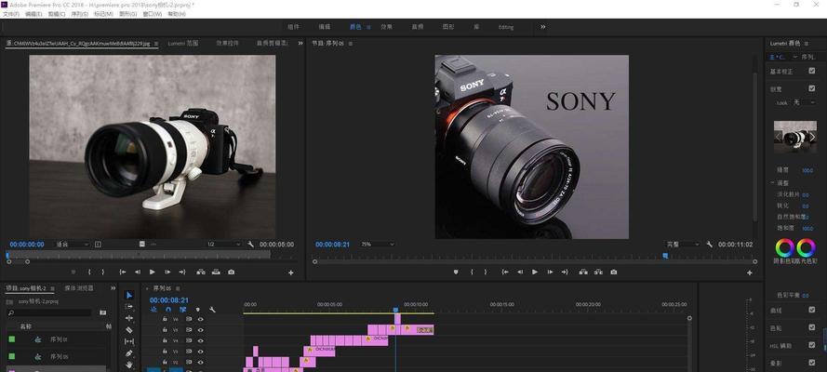Toggle visibility eye of top video track
Viewport: 827px width, 372px height.
click(200, 319)
